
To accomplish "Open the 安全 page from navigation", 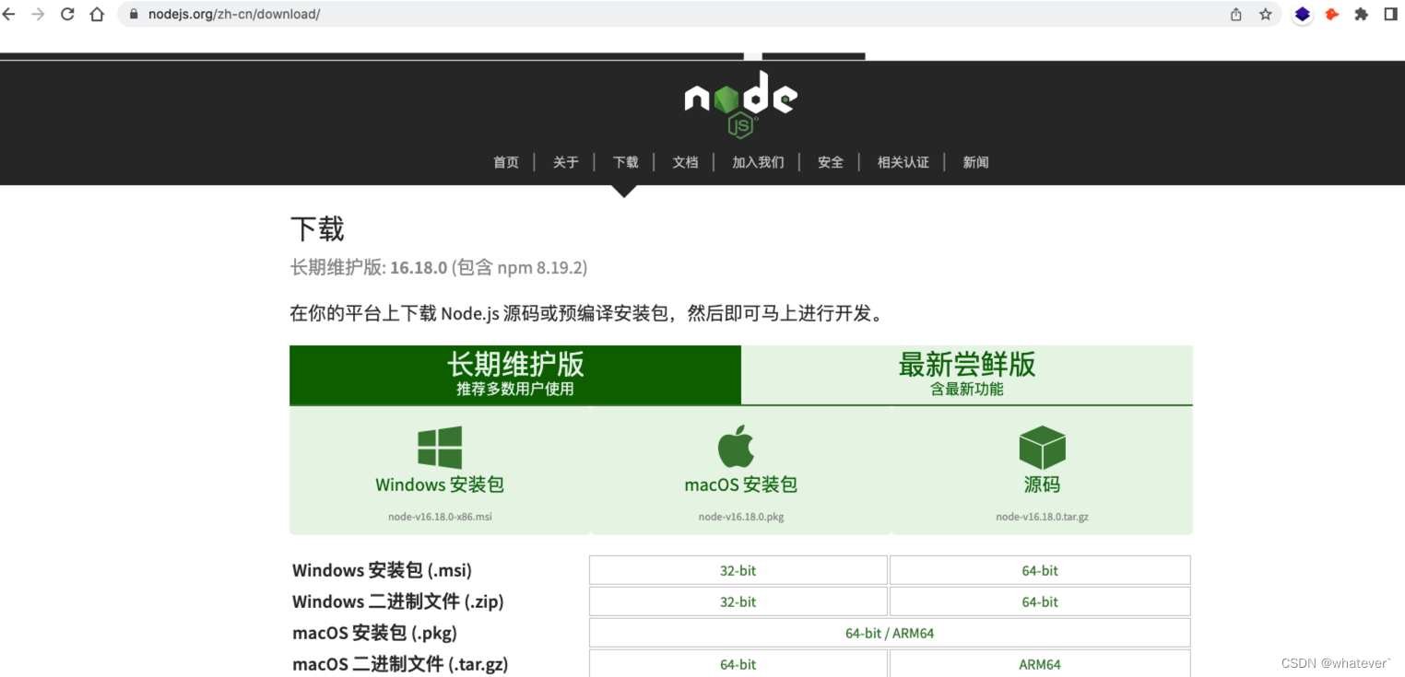I will click(x=830, y=162).
